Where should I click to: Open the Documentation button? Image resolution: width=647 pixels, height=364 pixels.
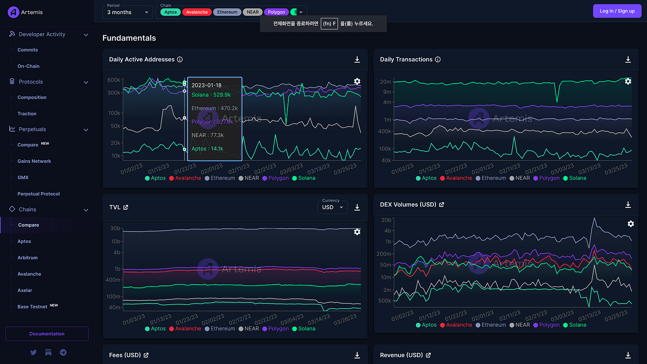47,334
